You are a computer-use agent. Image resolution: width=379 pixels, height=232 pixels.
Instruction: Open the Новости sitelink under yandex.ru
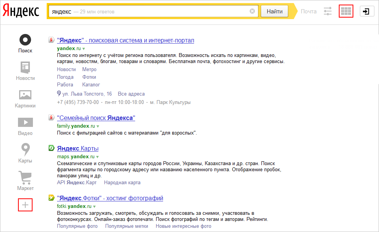click(66, 69)
